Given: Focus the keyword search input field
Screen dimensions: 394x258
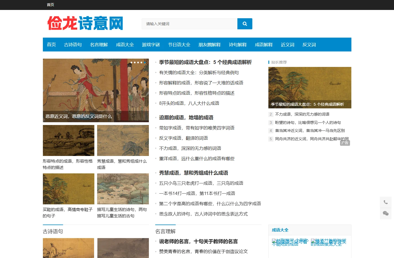Looking at the screenshot, I should point(190,24).
